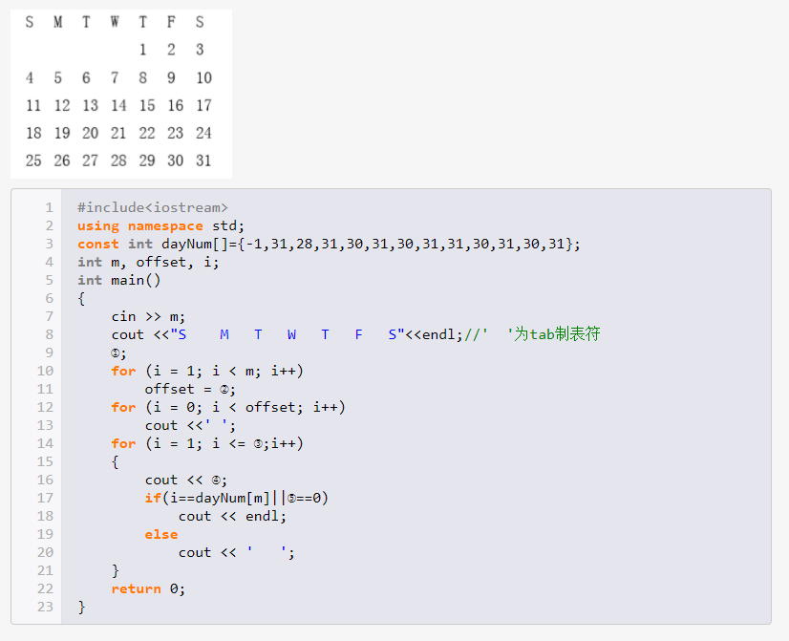This screenshot has width=789, height=641.
Task: Click the 'cout << ④;' statement
Action: tap(186, 480)
